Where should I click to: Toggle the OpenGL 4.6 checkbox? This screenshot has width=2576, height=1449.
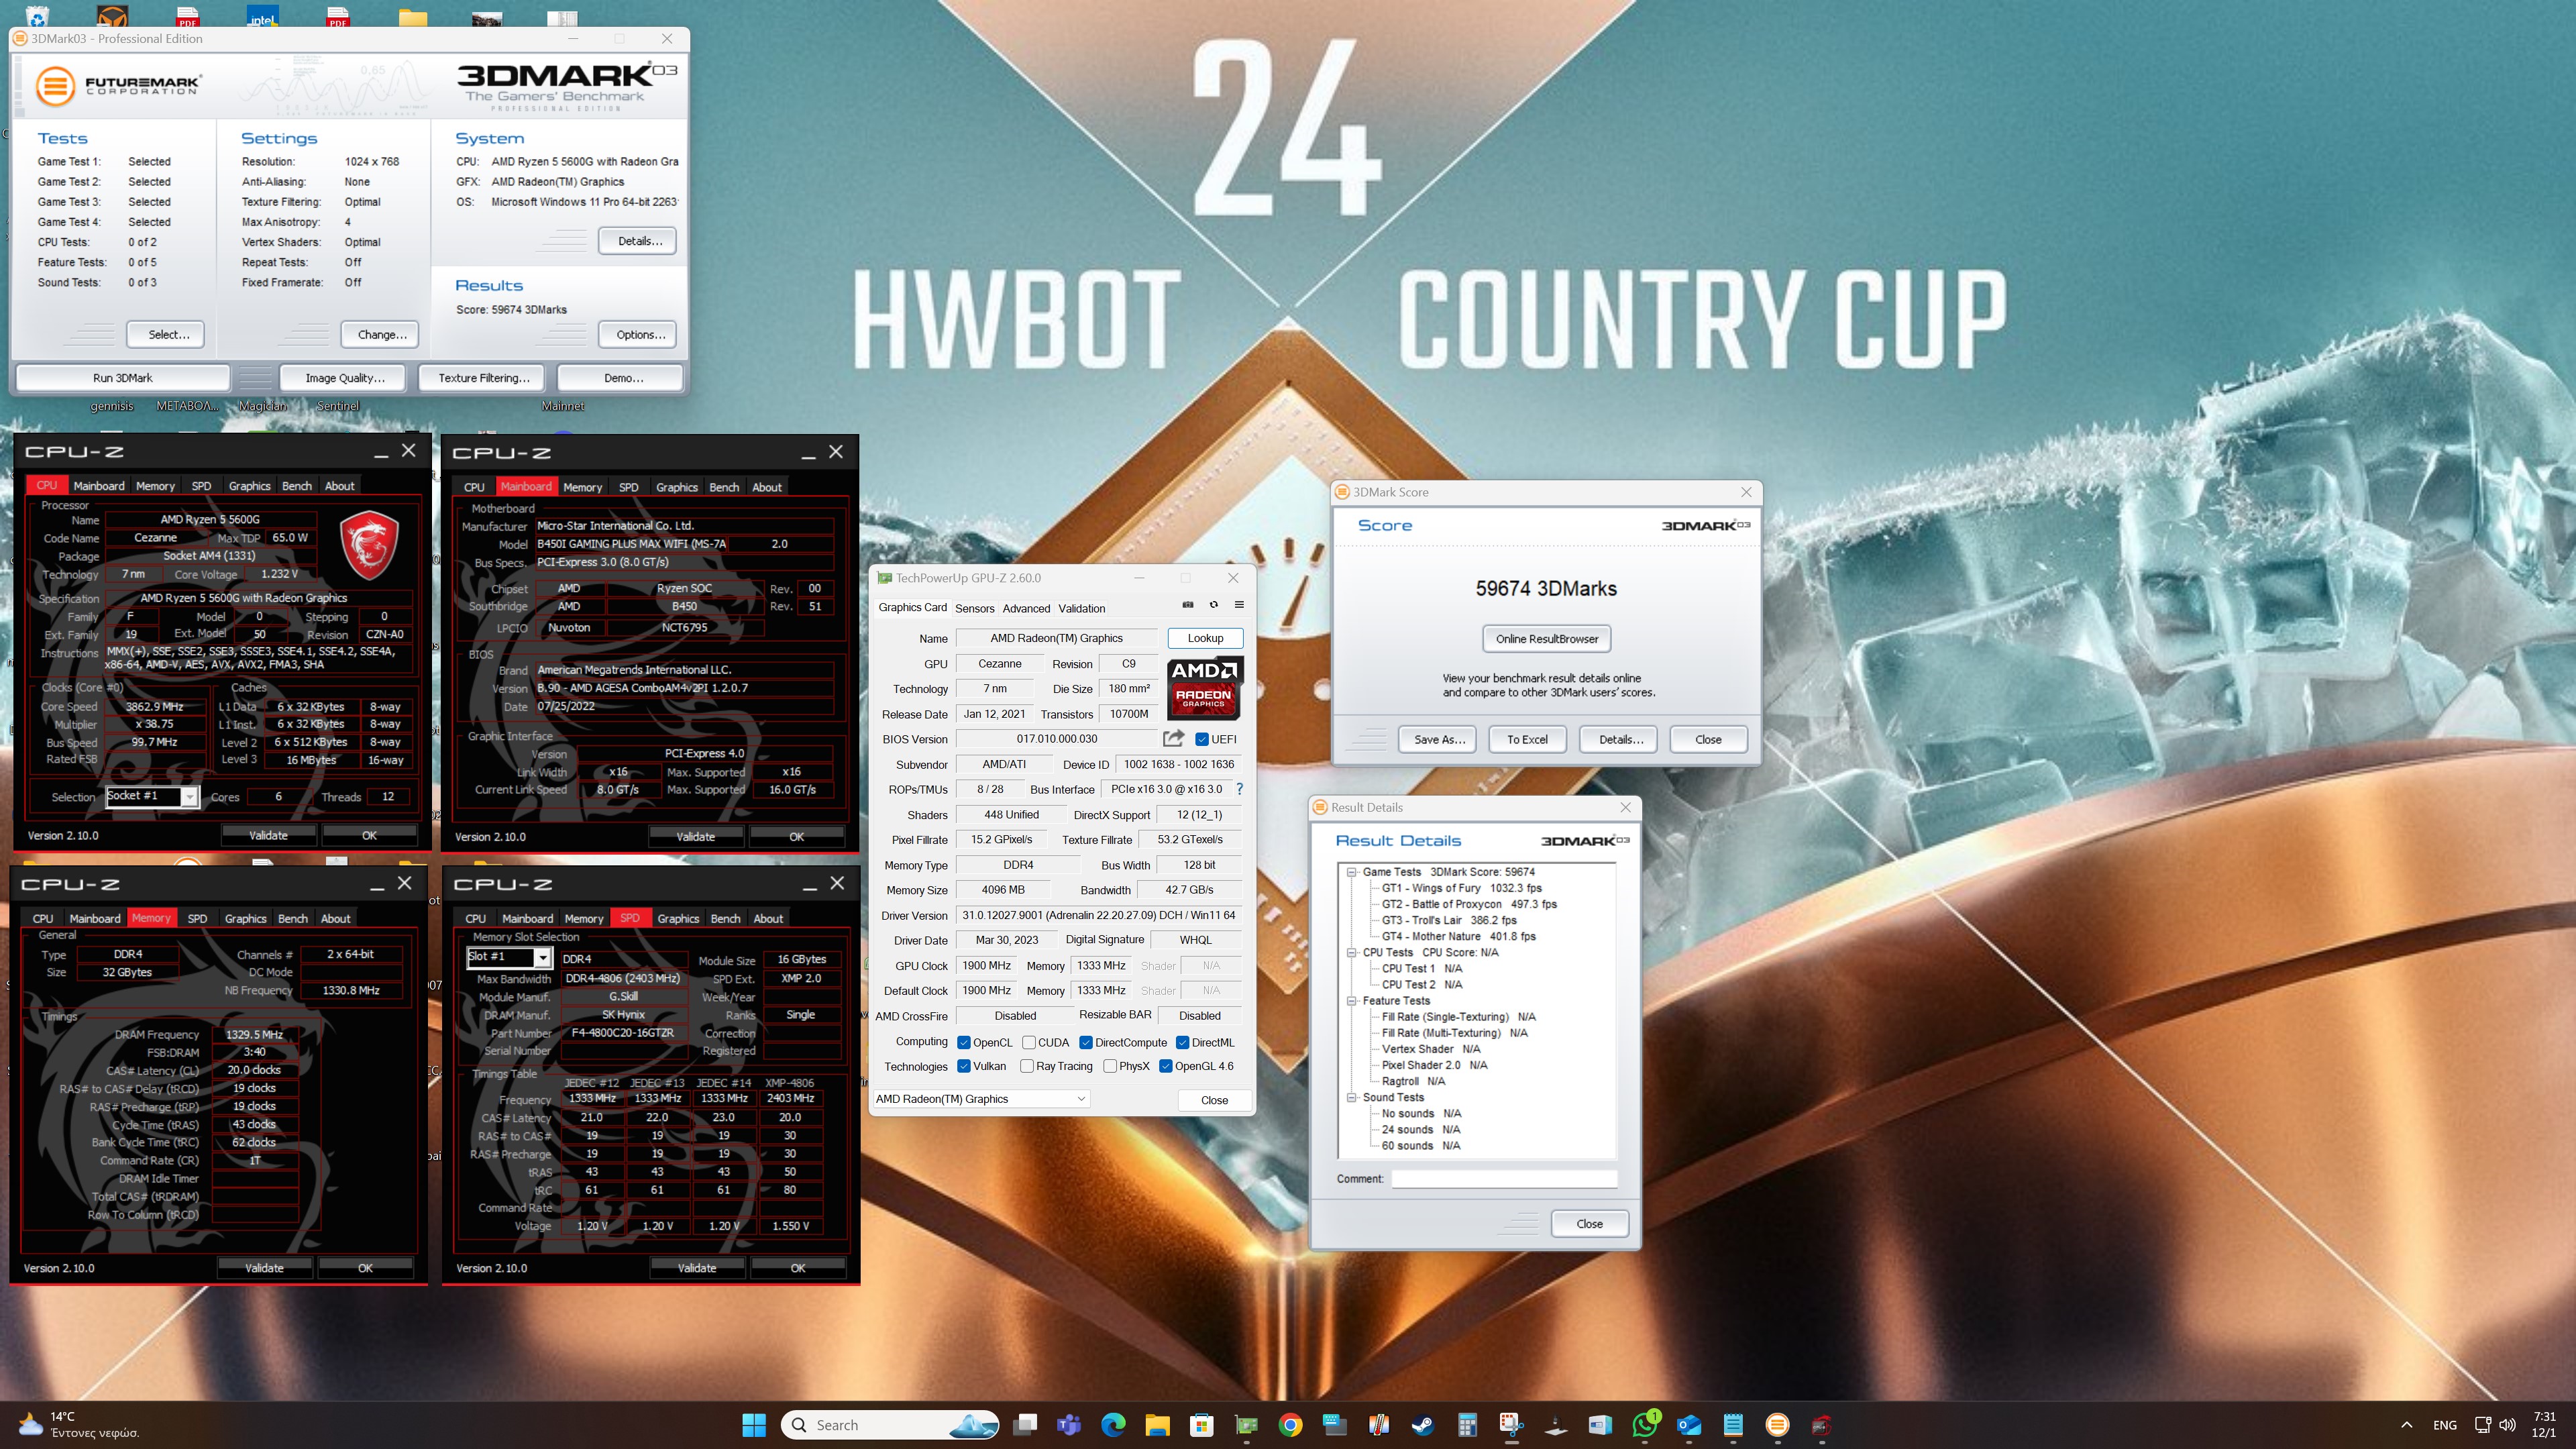[x=1165, y=1066]
